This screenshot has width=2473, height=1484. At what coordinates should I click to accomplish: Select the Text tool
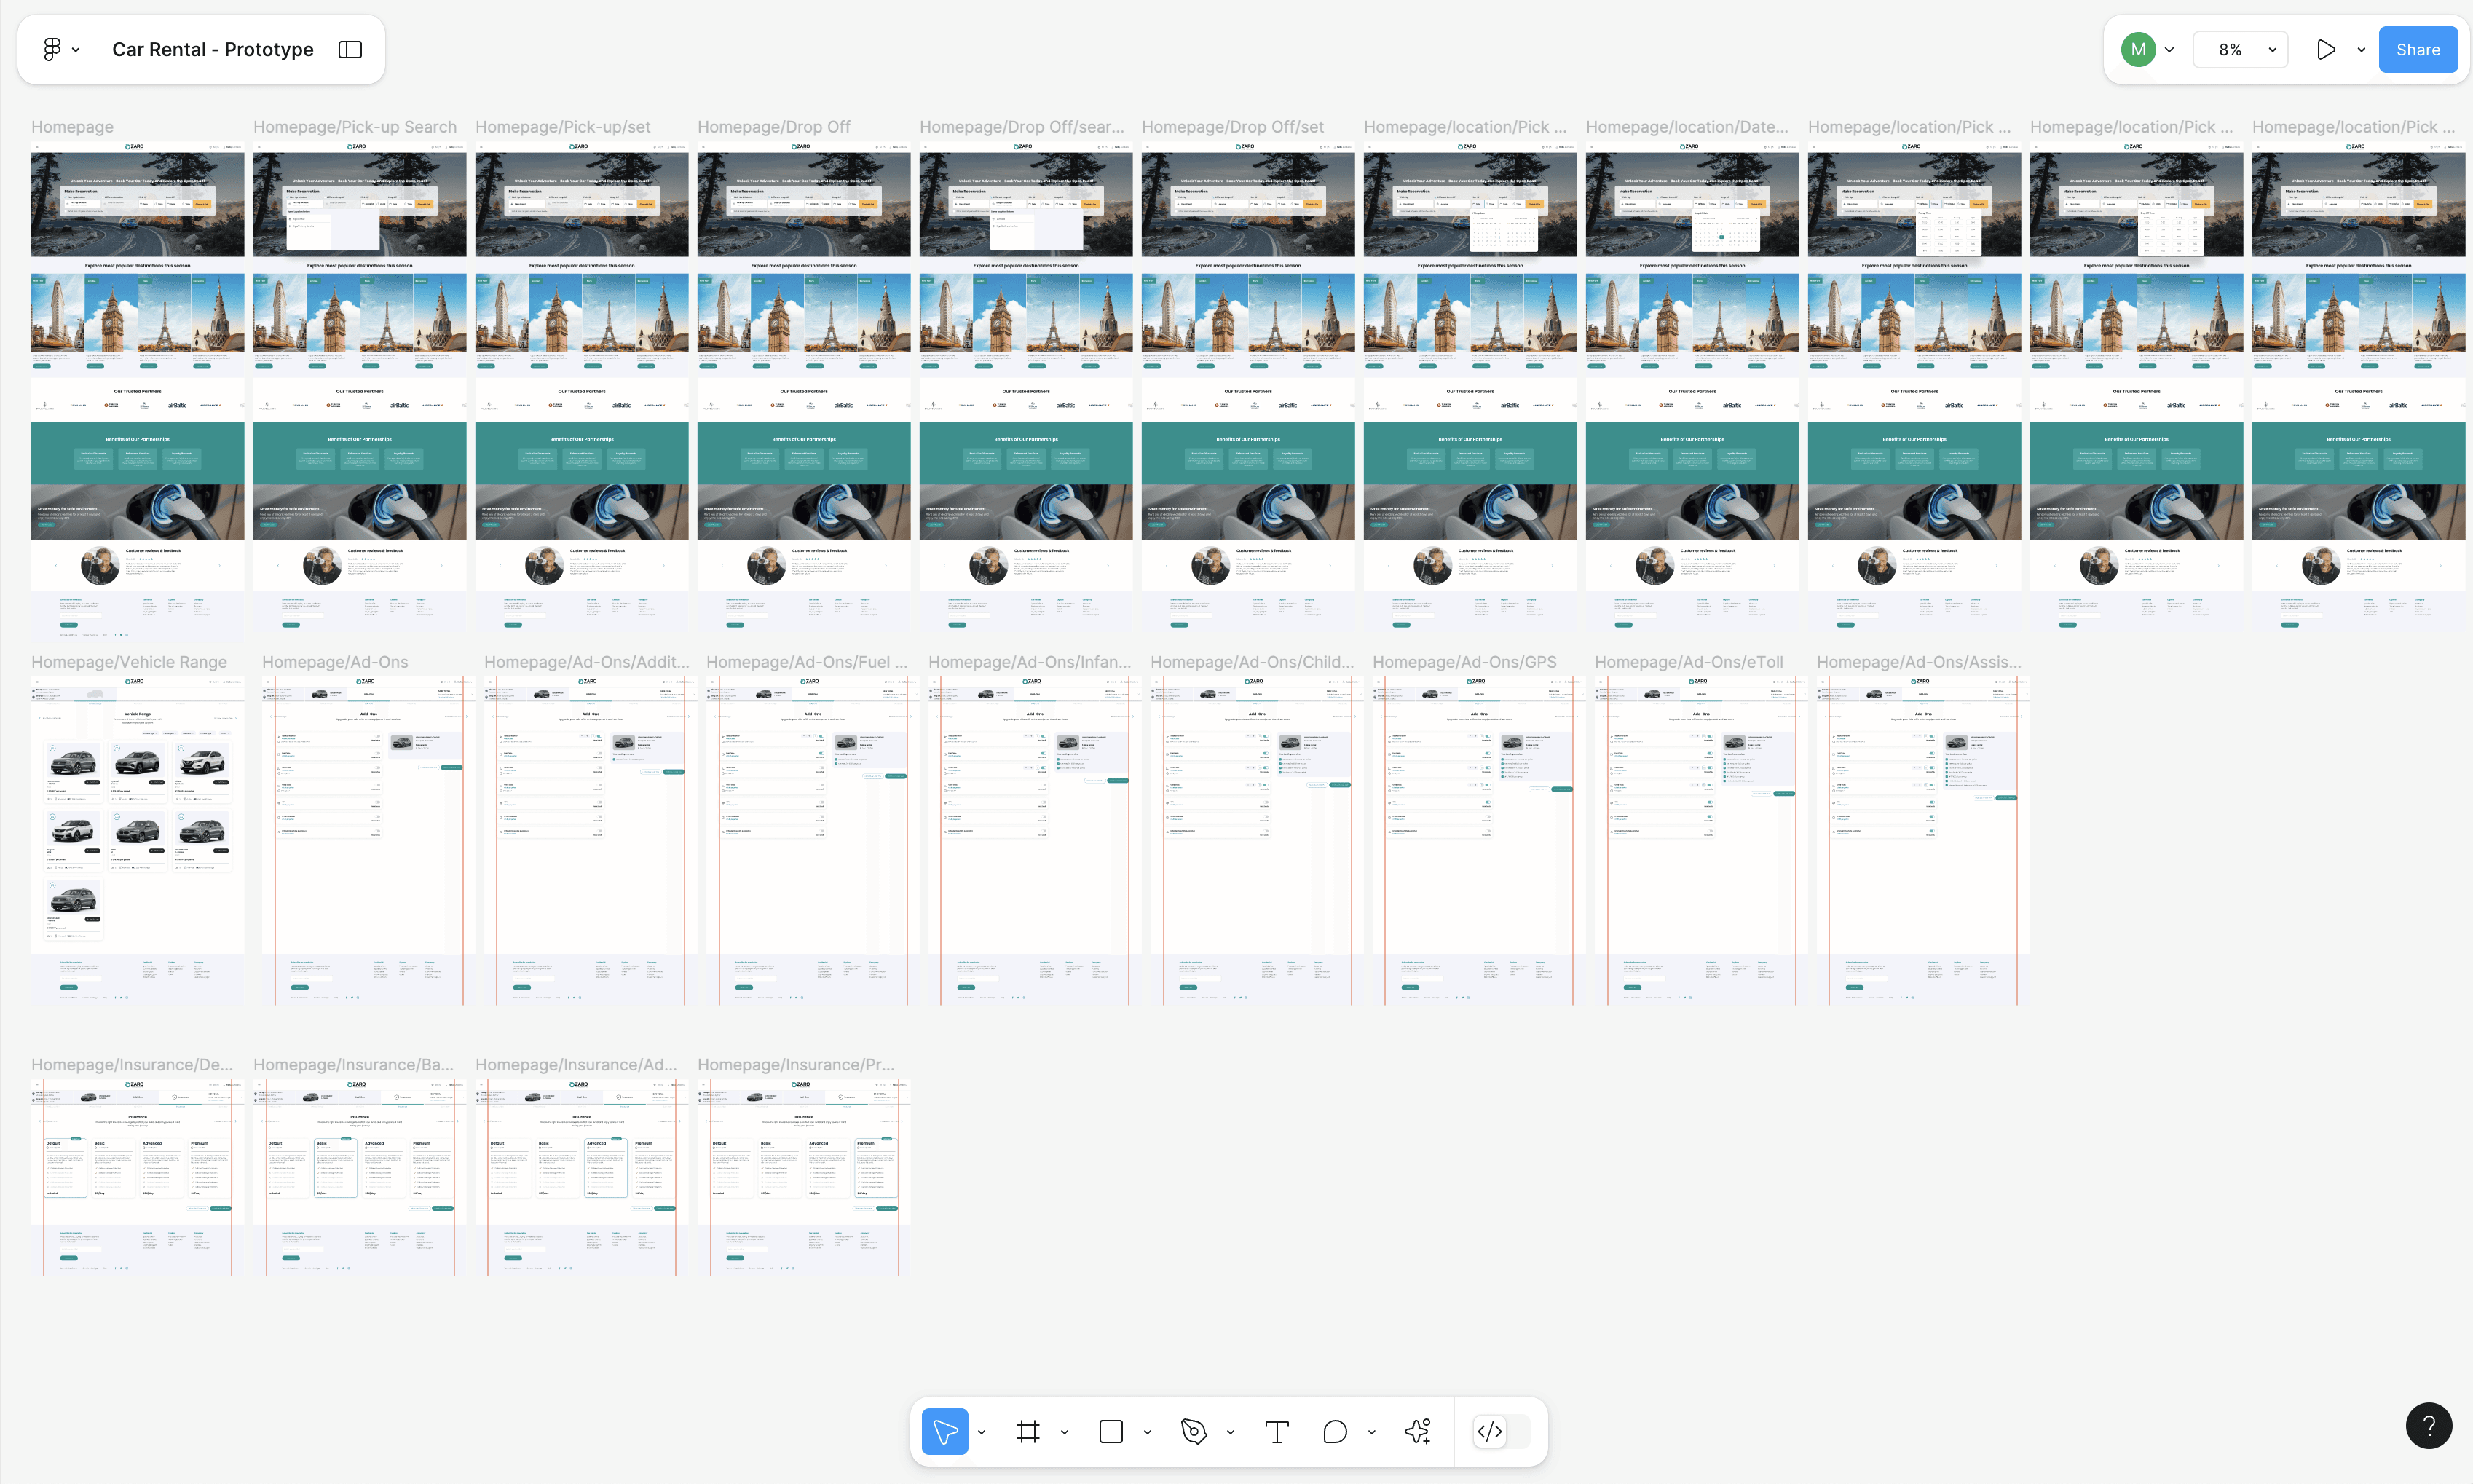point(1276,1432)
